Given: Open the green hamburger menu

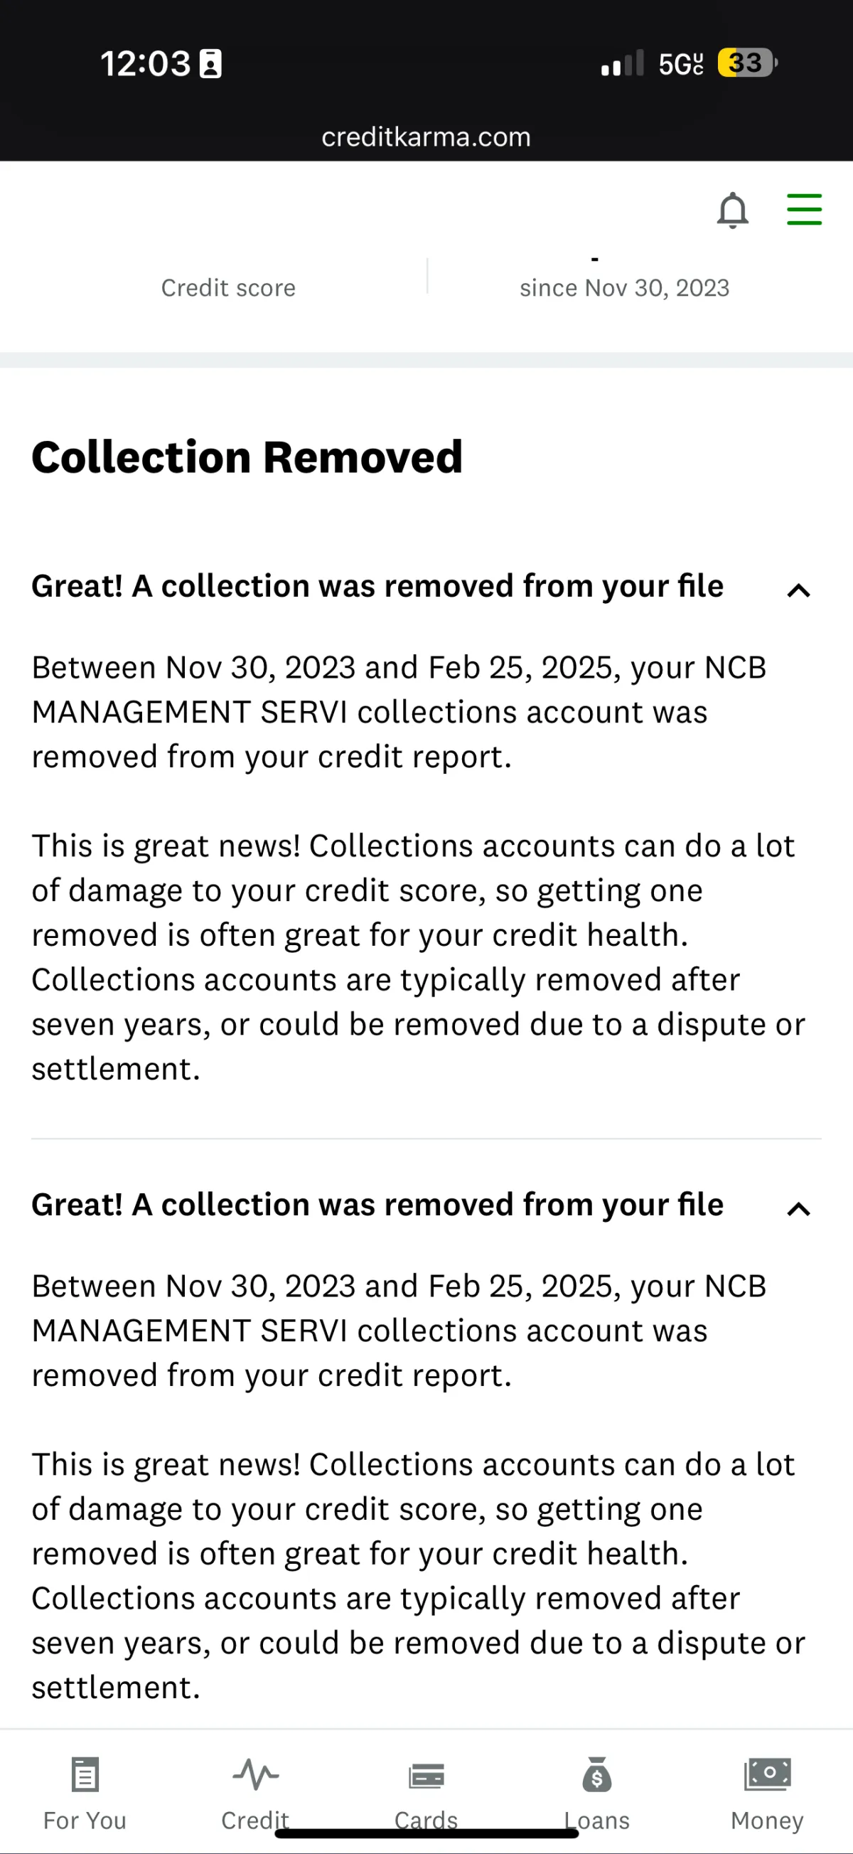Looking at the screenshot, I should (803, 210).
